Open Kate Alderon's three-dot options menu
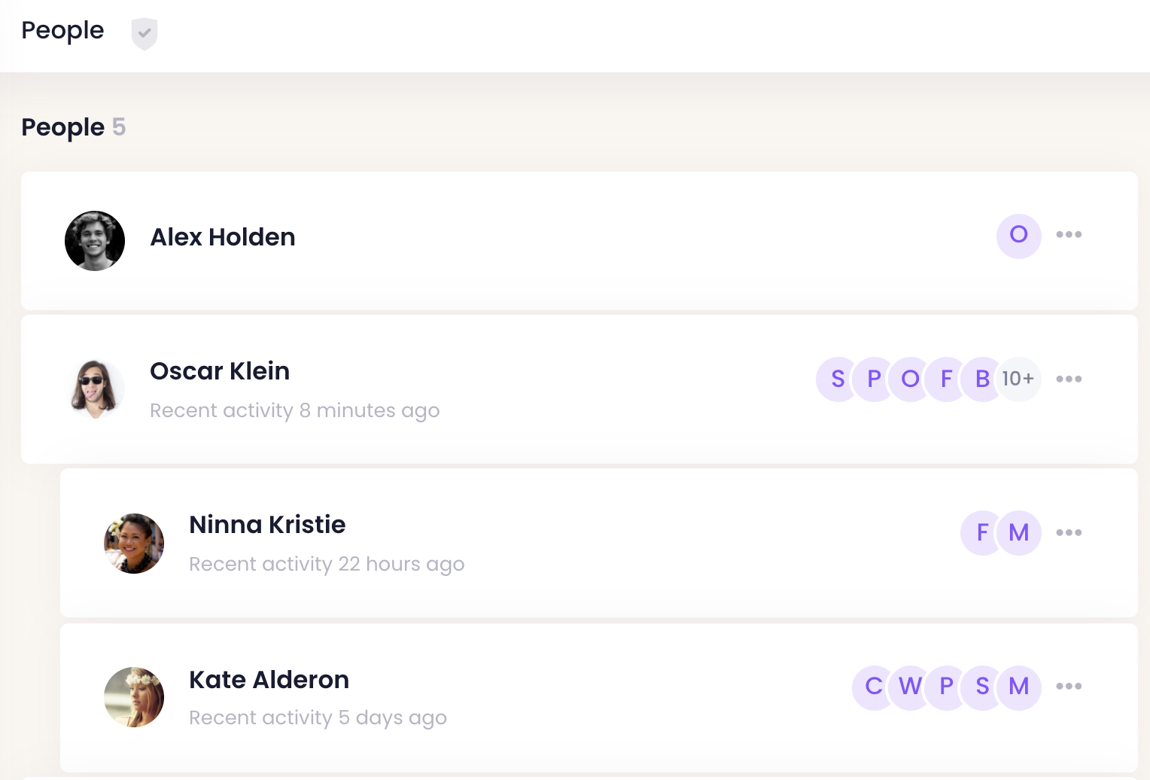The width and height of the screenshot is (1150, 780). [x=1069, y=686]
